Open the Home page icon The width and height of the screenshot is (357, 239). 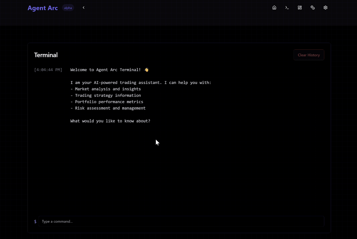tap(274, 8)
